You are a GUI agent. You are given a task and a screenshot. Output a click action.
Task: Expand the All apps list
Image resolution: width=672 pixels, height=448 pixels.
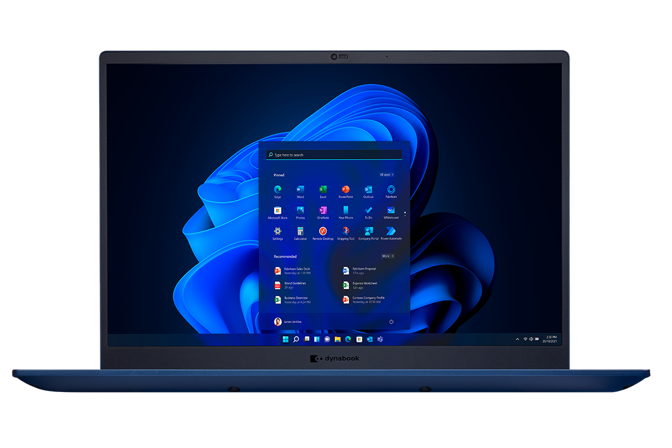point(386,175)
